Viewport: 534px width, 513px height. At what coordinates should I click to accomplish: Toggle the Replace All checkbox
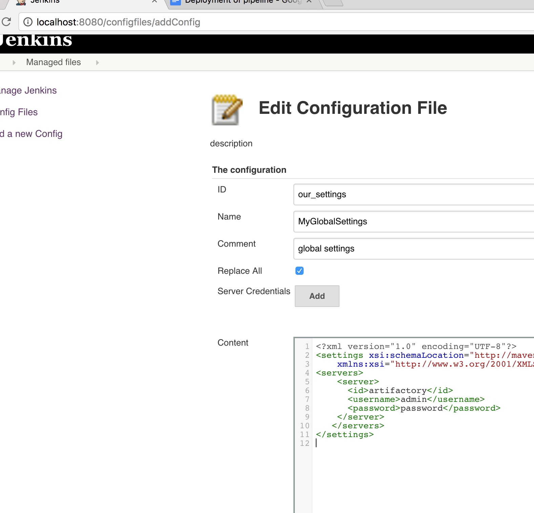coord(300,271)
